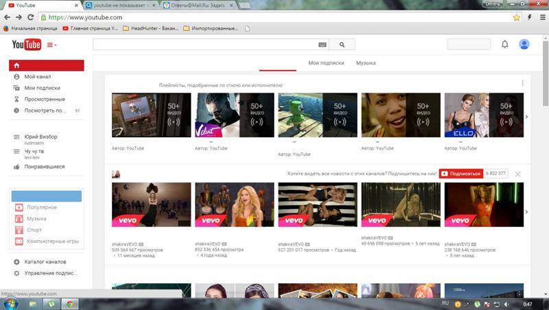Open the Импортированные bookmark folder
The height and width of the screenshot is (310, 549).
pyautogui.click(x=211, y=28)
